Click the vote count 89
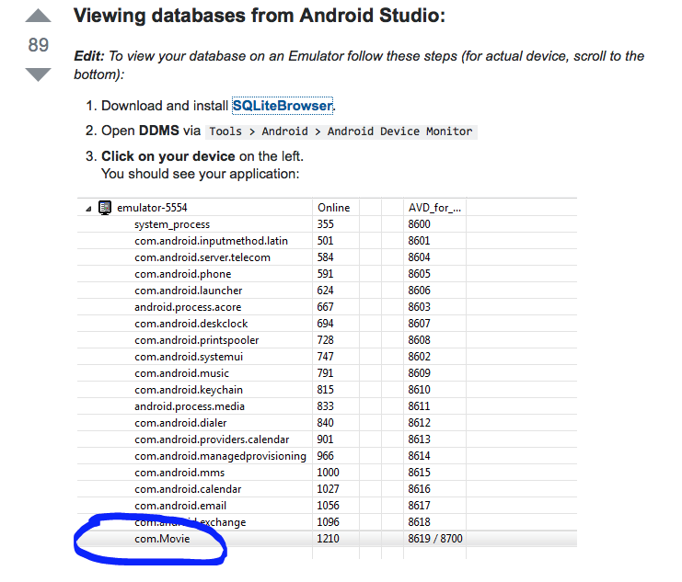The width and height of the screenshot is (682, 582). point(39,45)
